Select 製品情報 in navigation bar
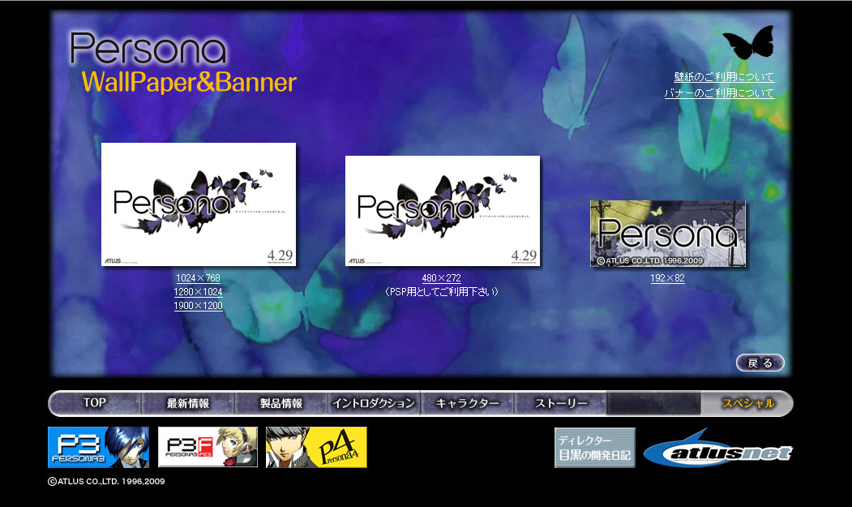The image size is (852, 507). point(281,403)
